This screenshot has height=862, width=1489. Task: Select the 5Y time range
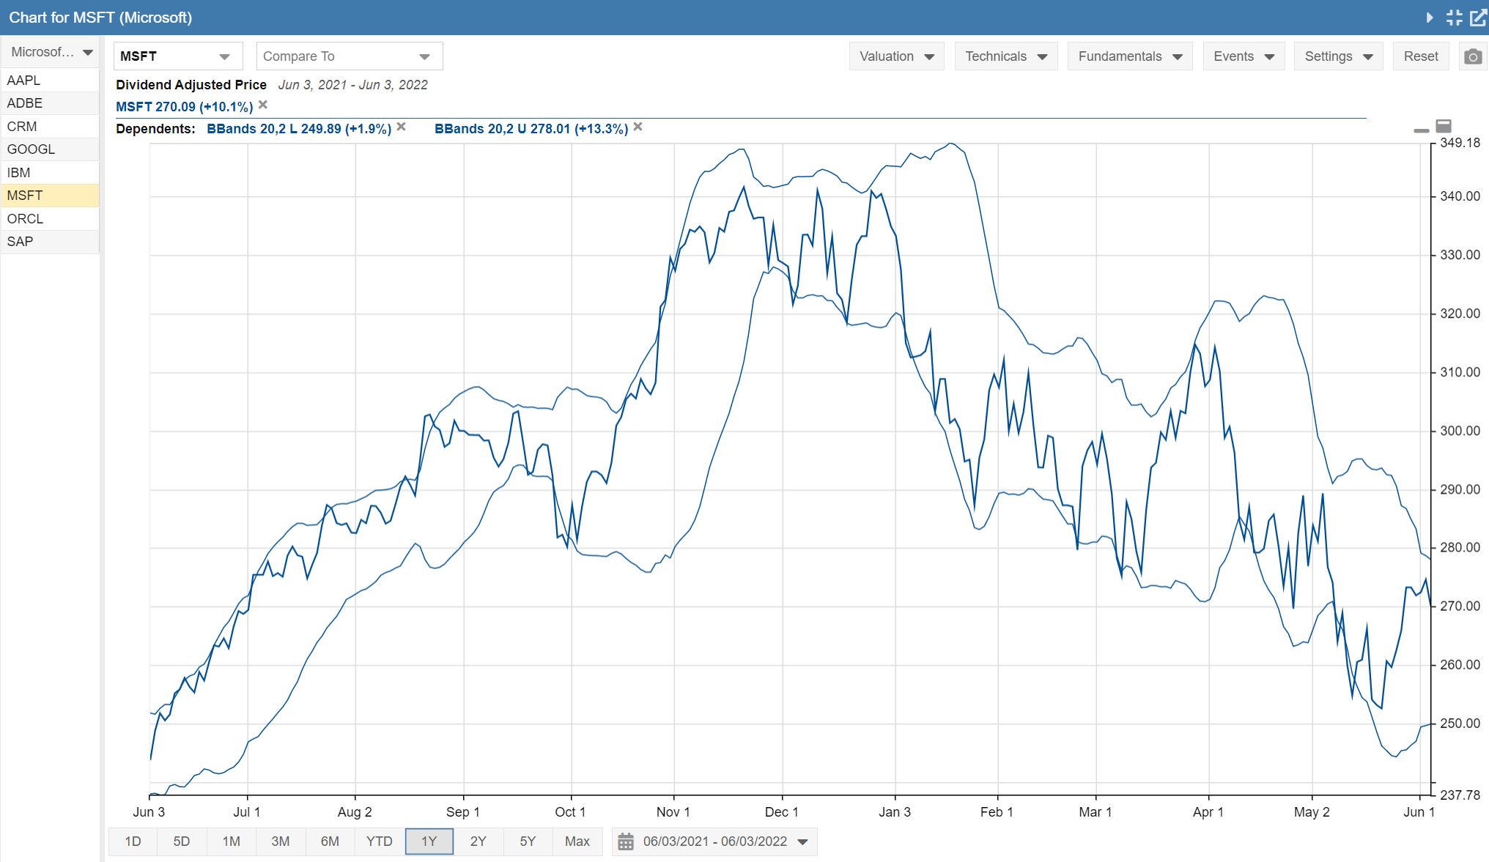[528, 841]
